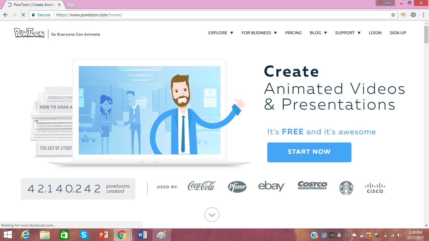The width and height of the screenshot is (429, 241).
Task: Switch to PowerPoint on the taskbar
Action: (103, 235)
